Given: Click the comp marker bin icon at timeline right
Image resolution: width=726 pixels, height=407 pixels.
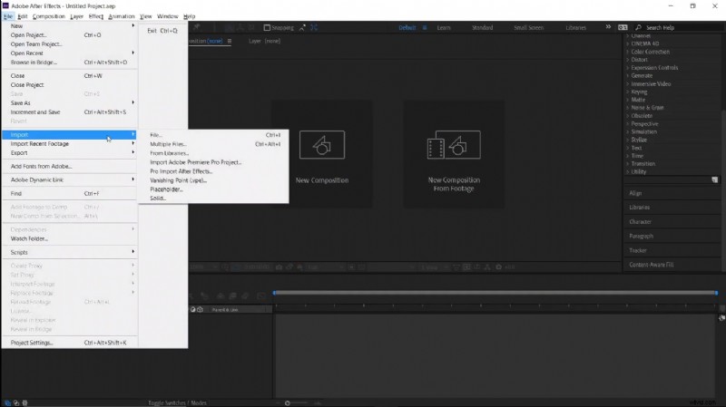Looking at the screenshot, I should point(721,318).
